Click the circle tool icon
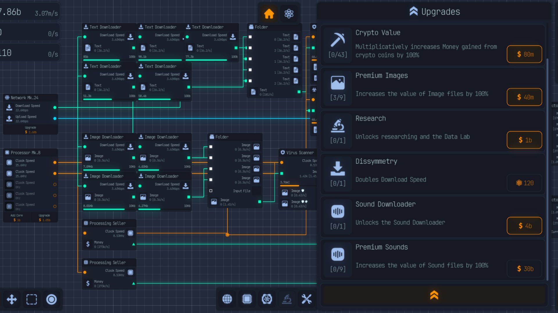This screenshot has height=313, width=558. [51, 299]
